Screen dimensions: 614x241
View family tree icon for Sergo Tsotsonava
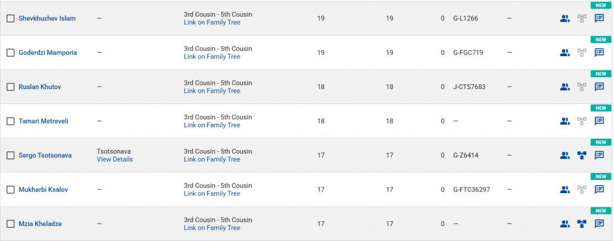[581, 155]
